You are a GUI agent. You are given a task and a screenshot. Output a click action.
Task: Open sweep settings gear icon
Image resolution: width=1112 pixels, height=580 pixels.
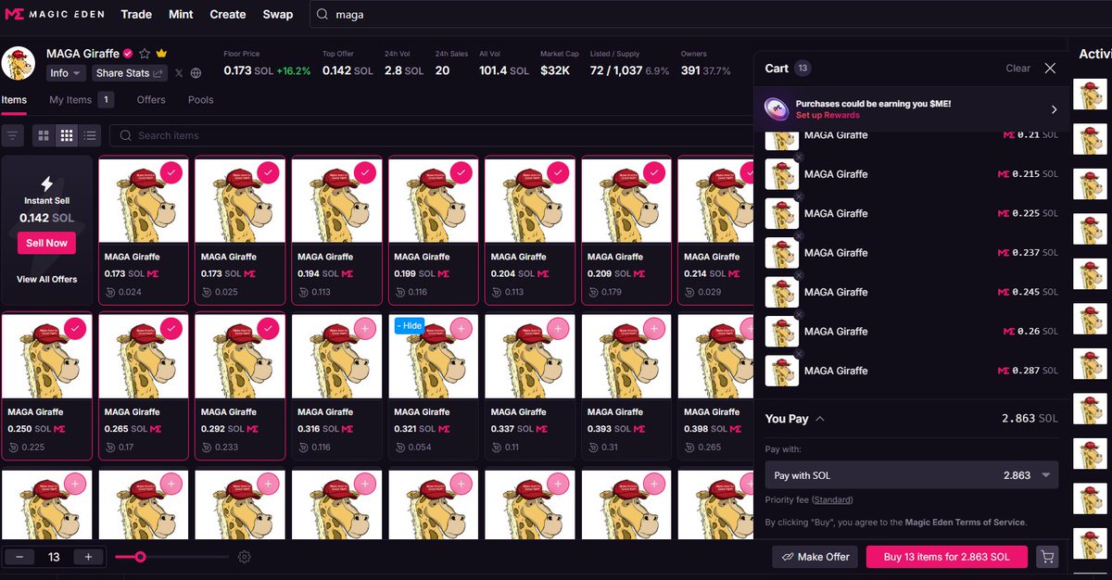[245, 557]
